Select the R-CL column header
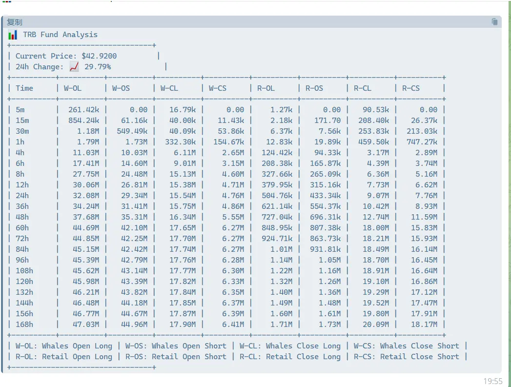The width and height of the screenshot is (511, 387). [363, 88]
